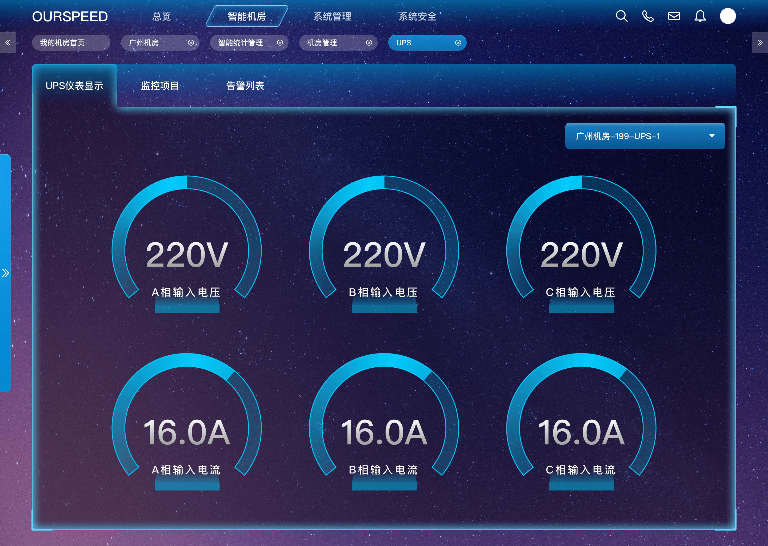The height and width of the screenshot is (546, 768).
Task: Click the search magnifier icon
Action: point(621,16)
